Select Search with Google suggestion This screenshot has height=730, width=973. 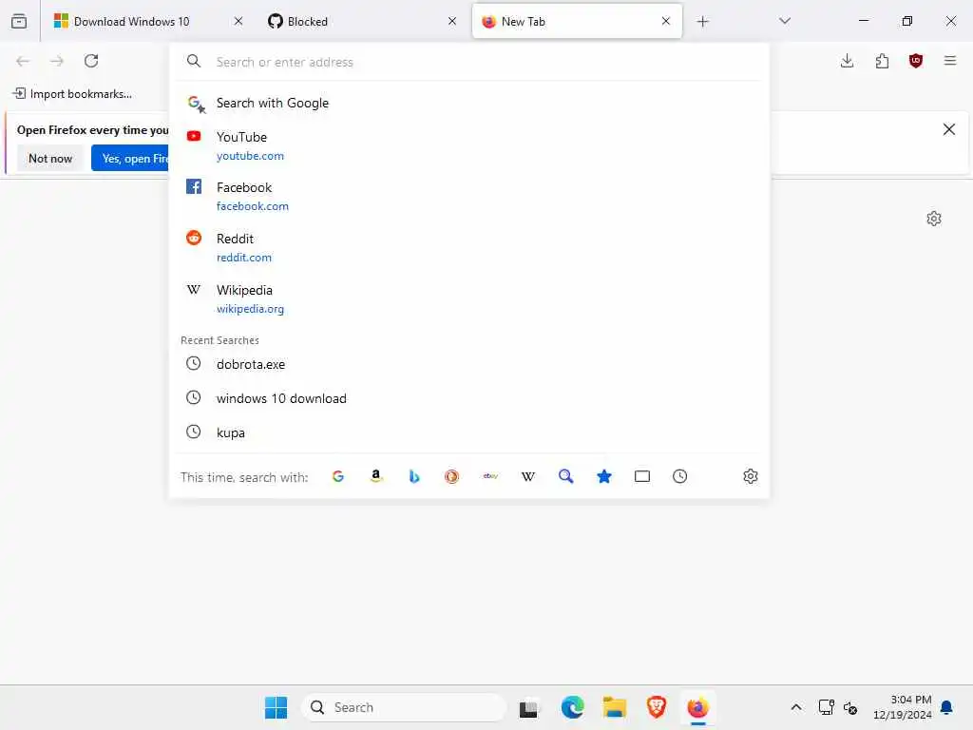pos(469,103)
